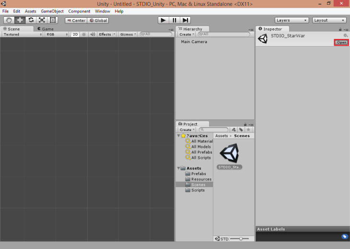This screenshot has width=350, height=249.
Task: Collapse the Assets folder tree
Action: coord(178,168)
